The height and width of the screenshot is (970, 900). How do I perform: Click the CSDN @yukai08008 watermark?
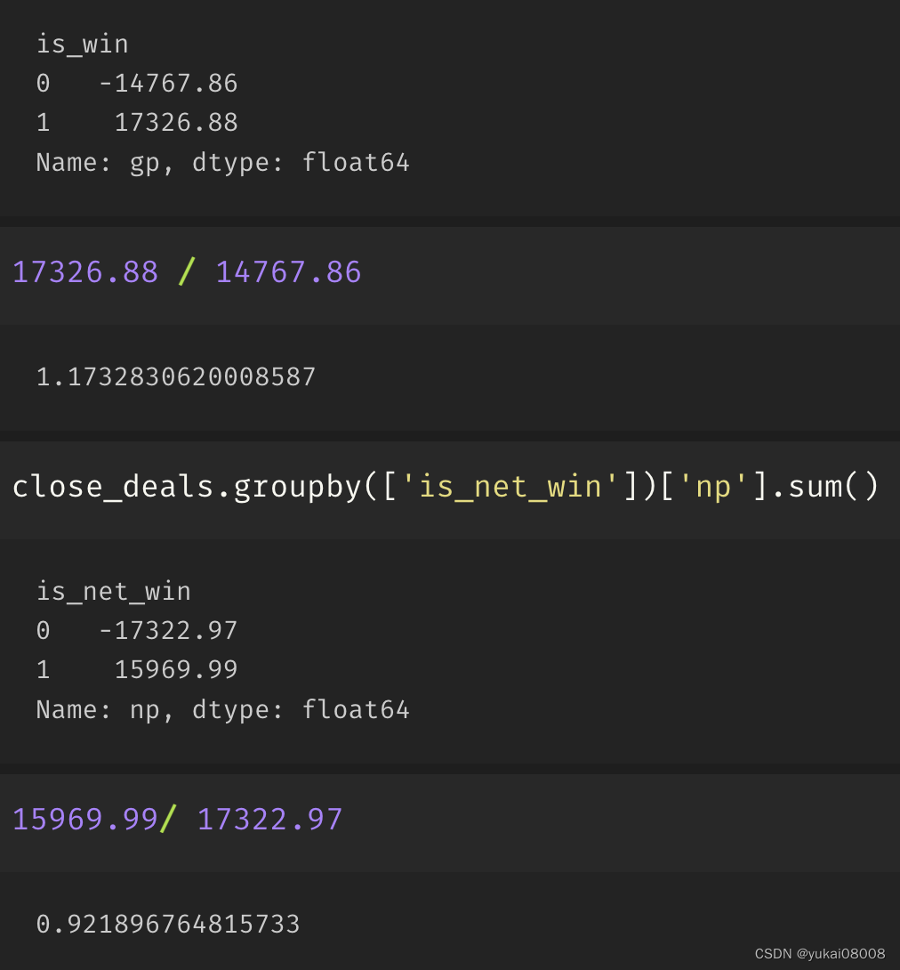point(819,953)
